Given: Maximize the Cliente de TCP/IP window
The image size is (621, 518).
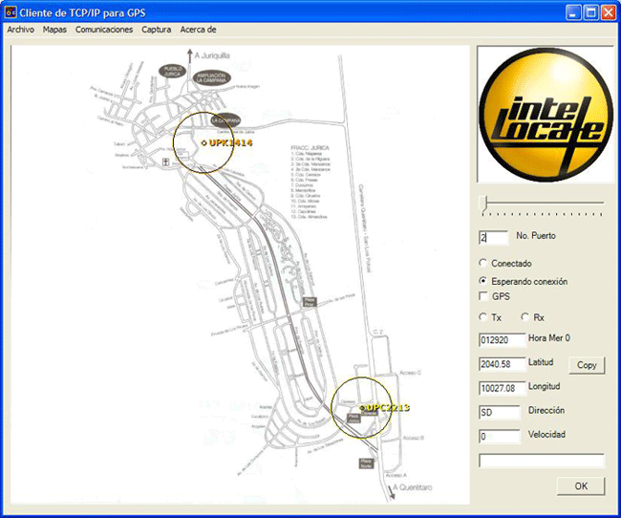Looking at the screenshot, I should coord(590,12).
